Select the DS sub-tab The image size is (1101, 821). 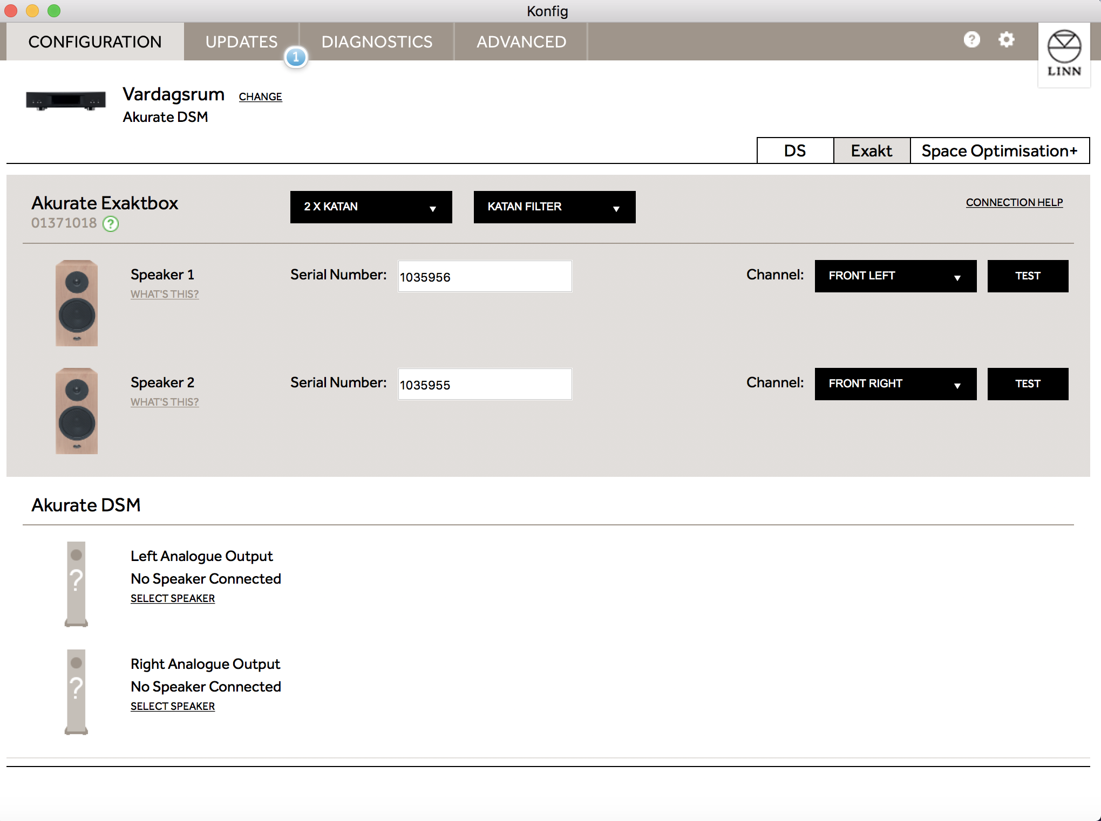(x=795, y=150)
